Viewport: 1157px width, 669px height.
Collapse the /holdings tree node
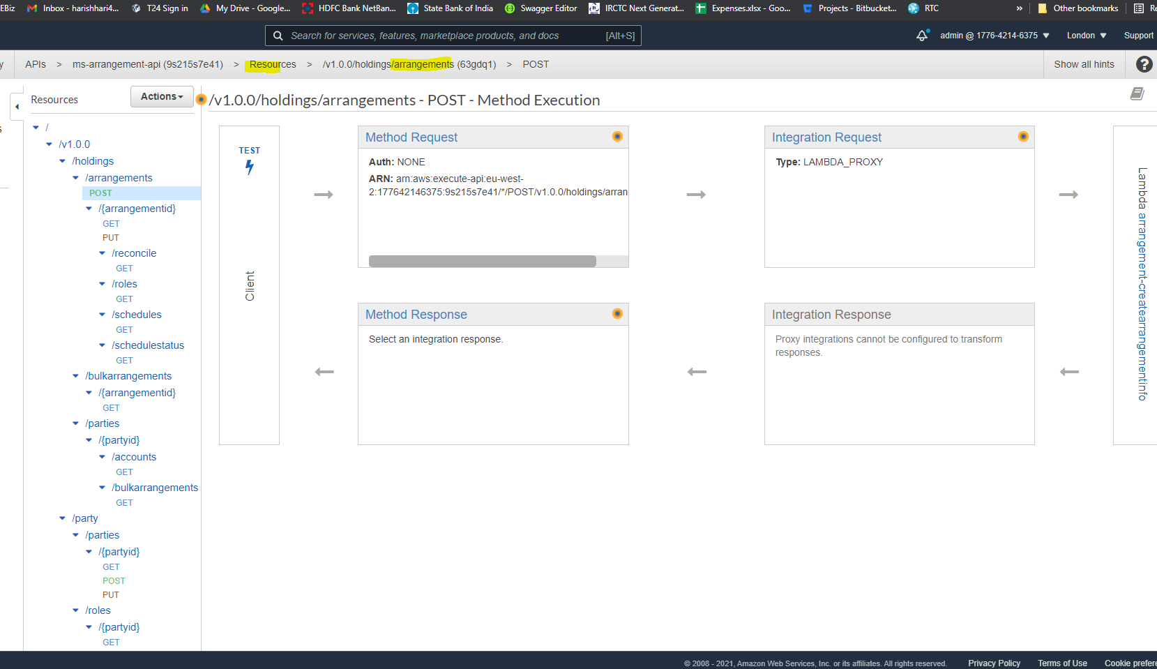[x=63, y=161]
